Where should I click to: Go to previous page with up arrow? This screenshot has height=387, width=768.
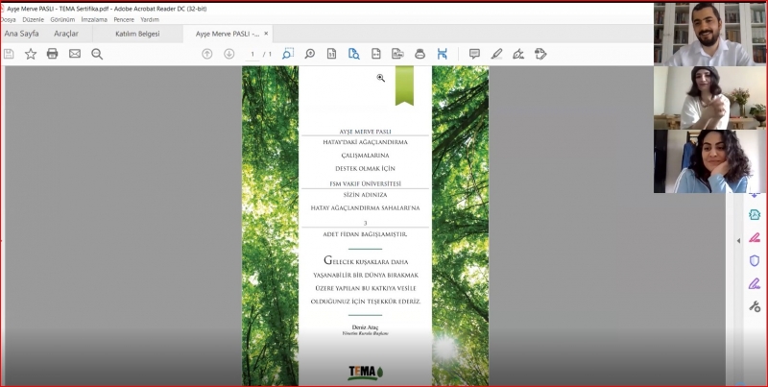point(206,54)
